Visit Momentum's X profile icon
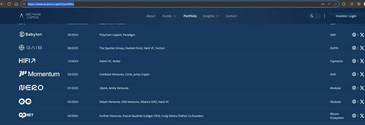365x125 pixels. click(362, 74)
